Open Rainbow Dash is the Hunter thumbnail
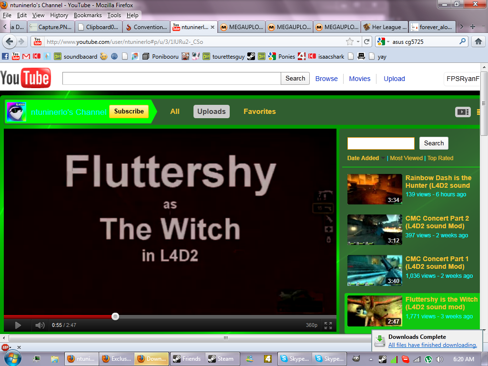Viewport: 488px width, 366px height. 375,189
